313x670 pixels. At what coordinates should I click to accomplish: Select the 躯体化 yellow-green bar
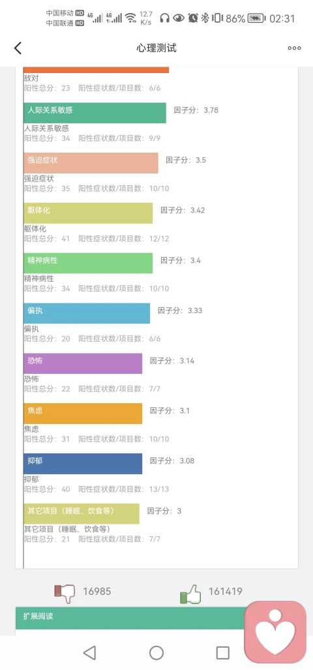coord(88,213)
